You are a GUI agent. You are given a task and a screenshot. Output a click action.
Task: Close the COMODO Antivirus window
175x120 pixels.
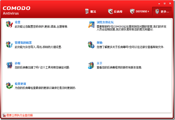170,4
